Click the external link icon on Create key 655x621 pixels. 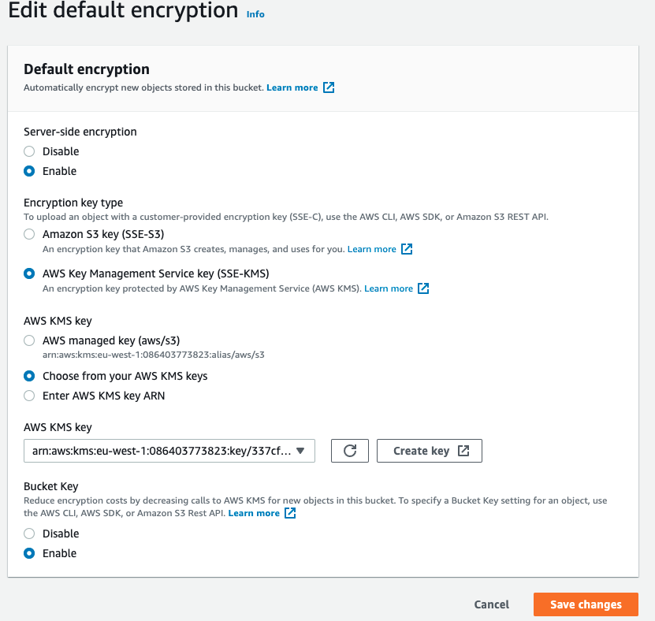tap(463, 451)
